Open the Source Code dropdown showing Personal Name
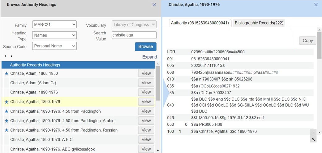The width and height of the screenshot is (322, 153). pos(54,46)
